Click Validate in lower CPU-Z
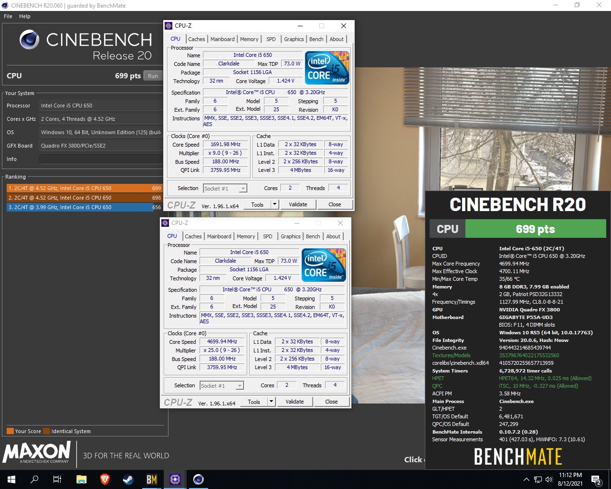 [x=295, y=402]
